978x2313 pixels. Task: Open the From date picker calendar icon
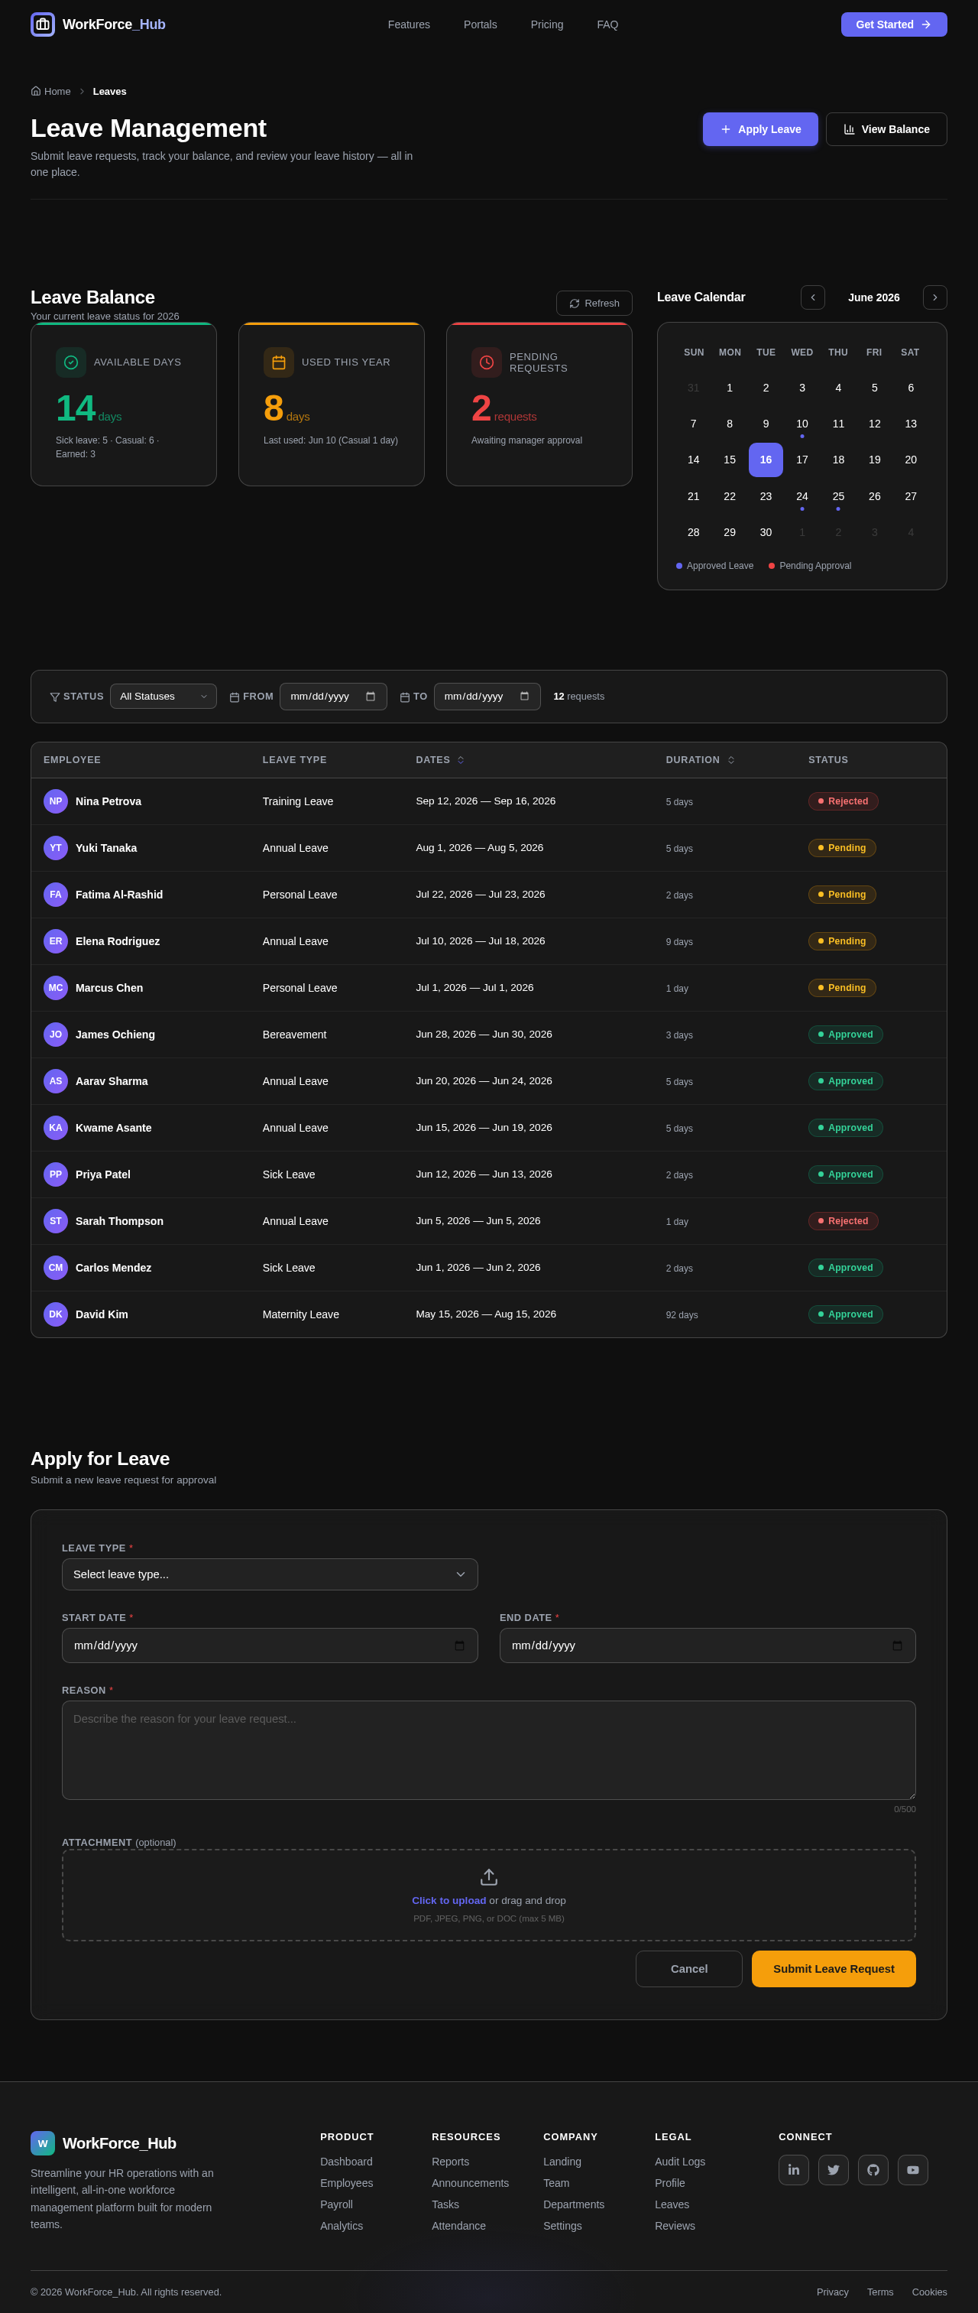pyautogui.click(x=371, y=697)
